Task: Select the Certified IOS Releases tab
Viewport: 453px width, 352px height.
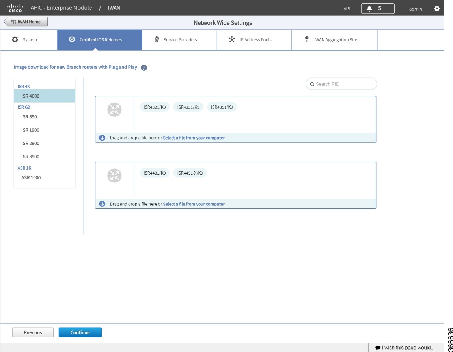Action: pos(100,40)
